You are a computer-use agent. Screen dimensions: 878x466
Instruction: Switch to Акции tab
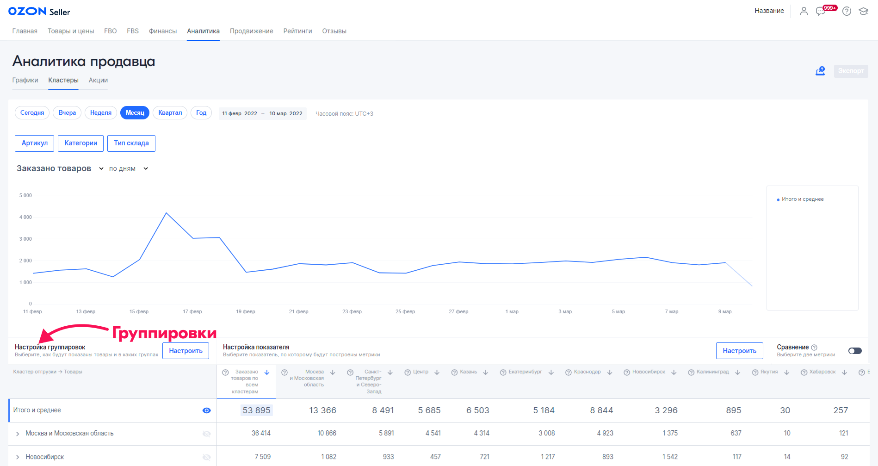(x=98, y=80)
